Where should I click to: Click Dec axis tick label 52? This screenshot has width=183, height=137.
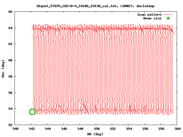[10, 125]
